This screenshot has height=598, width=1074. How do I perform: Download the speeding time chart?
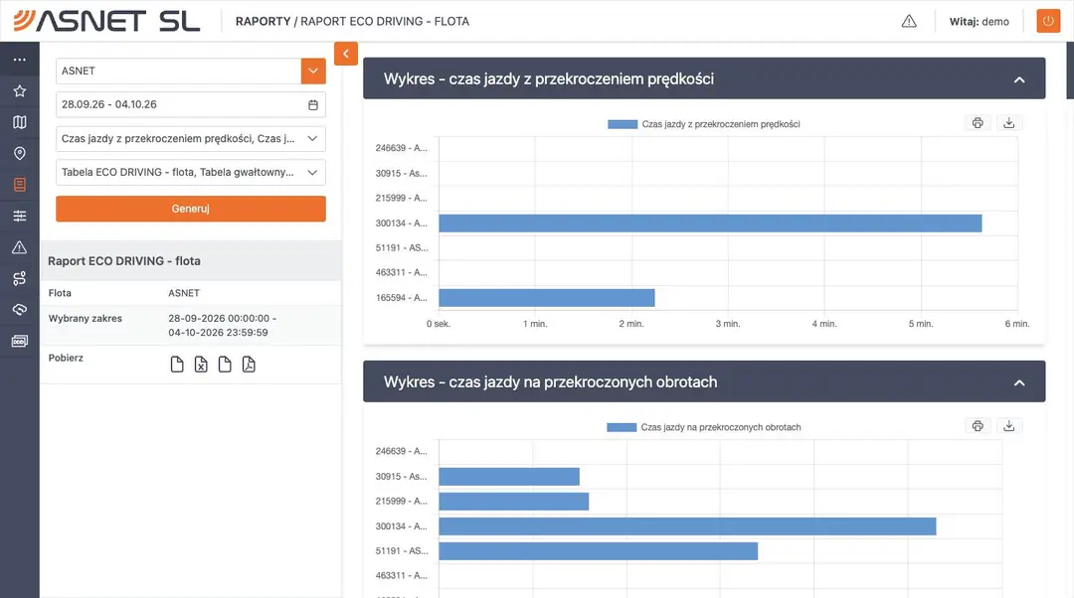click(1009, 123)
